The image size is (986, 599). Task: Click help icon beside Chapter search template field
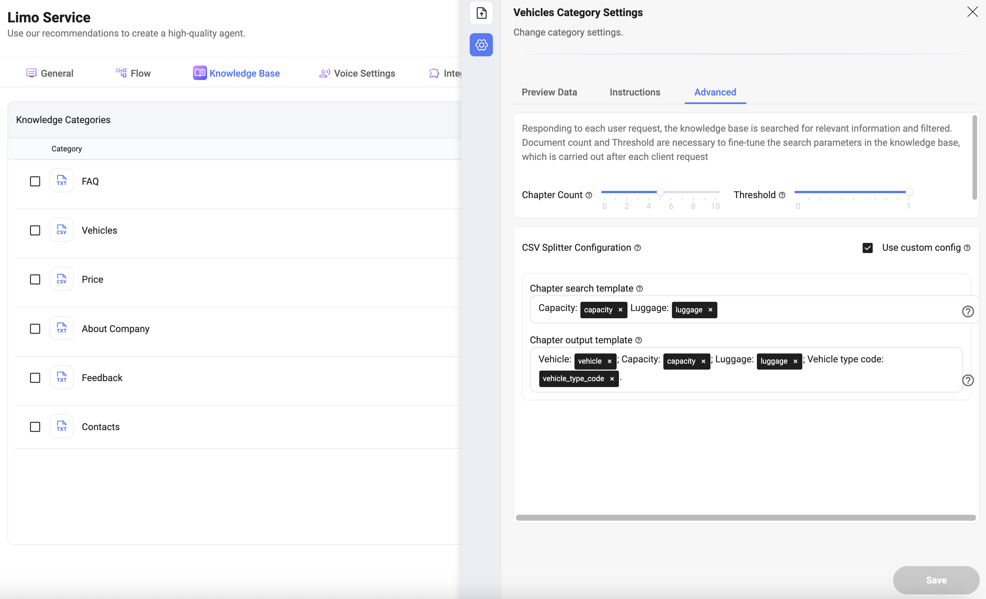click(968, 311)
